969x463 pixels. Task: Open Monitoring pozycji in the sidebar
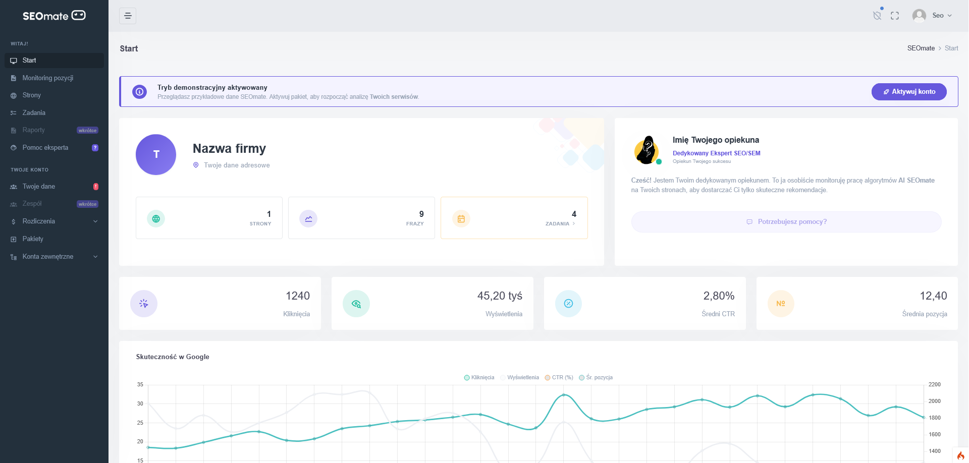[48, 78]
